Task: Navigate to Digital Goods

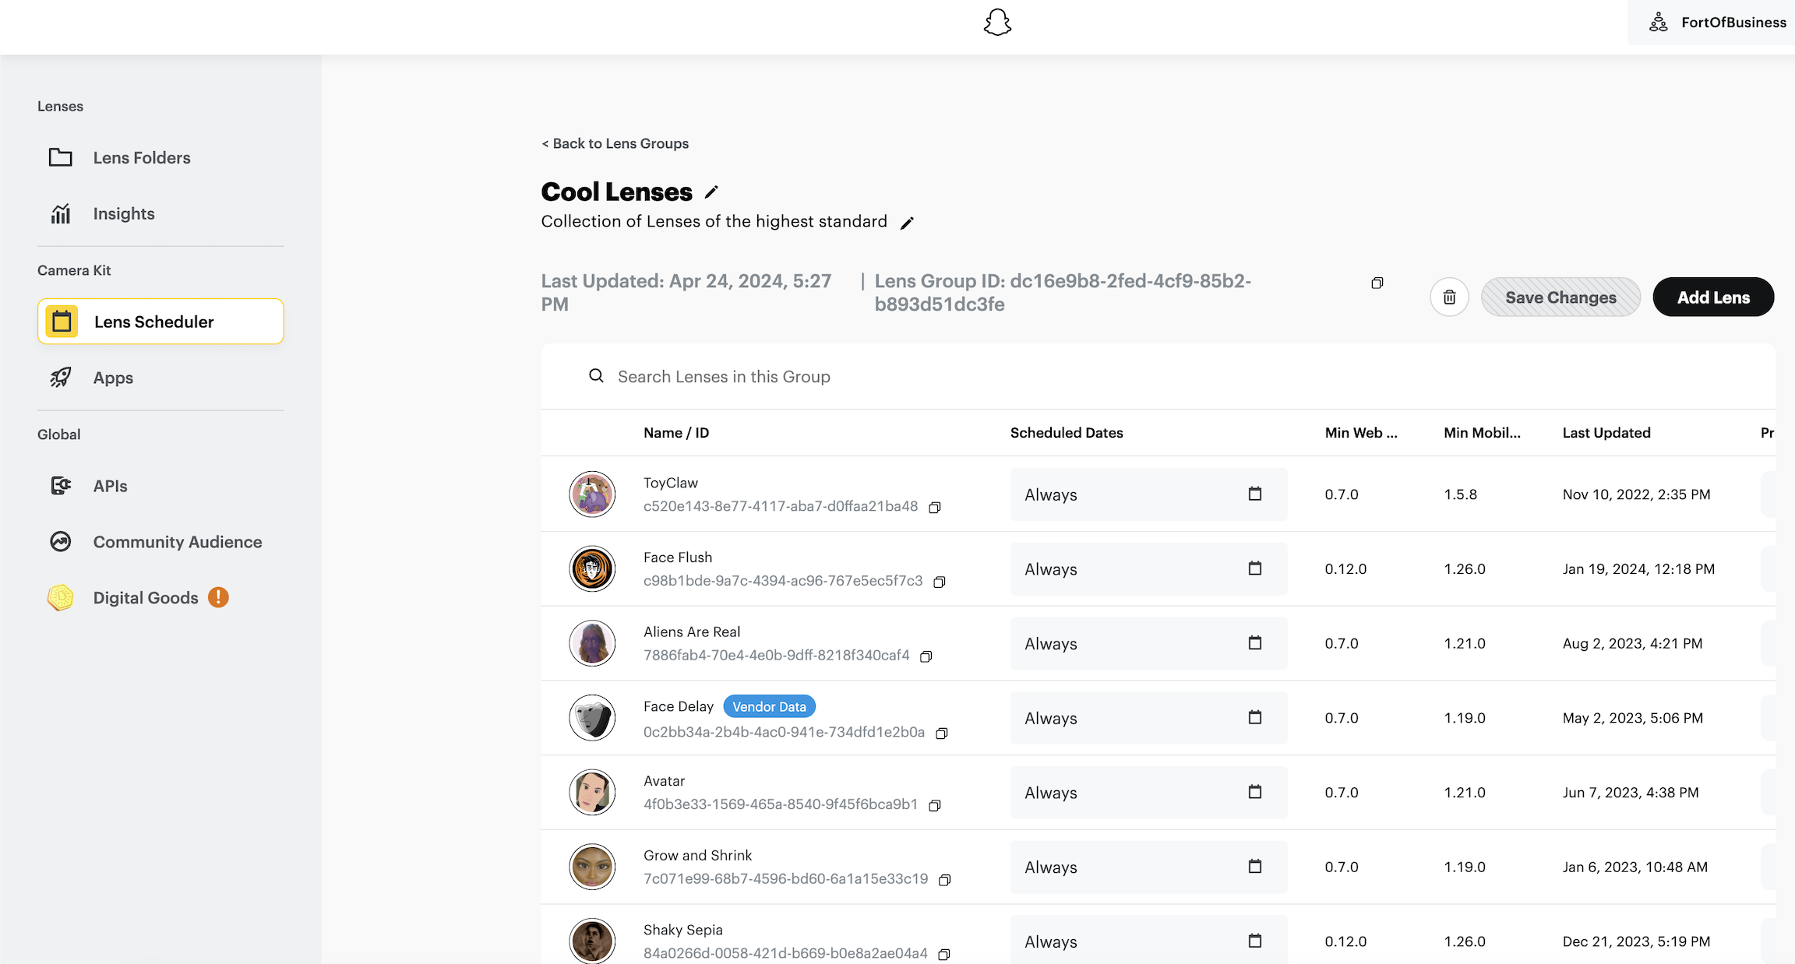Action: click(145, 598)
